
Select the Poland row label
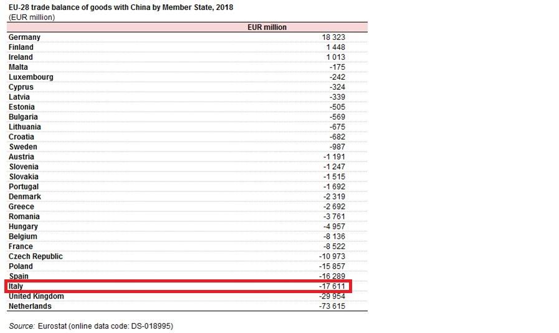[x=21, y=268]
